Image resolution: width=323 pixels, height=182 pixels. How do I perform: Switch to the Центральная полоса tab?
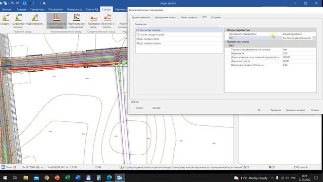click(x=165, y=17)
